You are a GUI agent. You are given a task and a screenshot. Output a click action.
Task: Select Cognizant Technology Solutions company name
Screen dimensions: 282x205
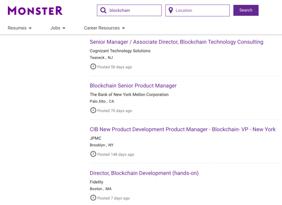click(120, 51)
